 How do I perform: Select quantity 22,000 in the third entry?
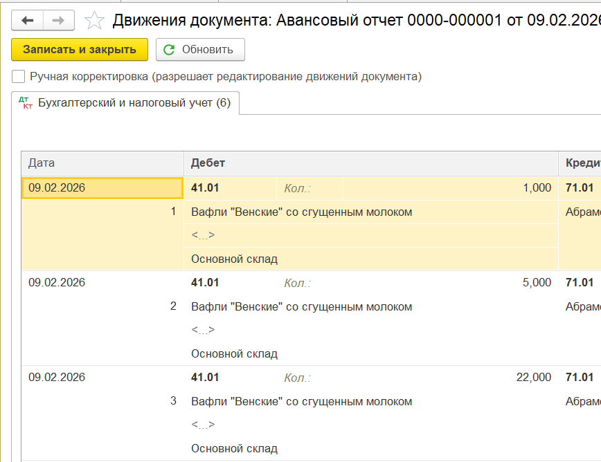point(533,377)
